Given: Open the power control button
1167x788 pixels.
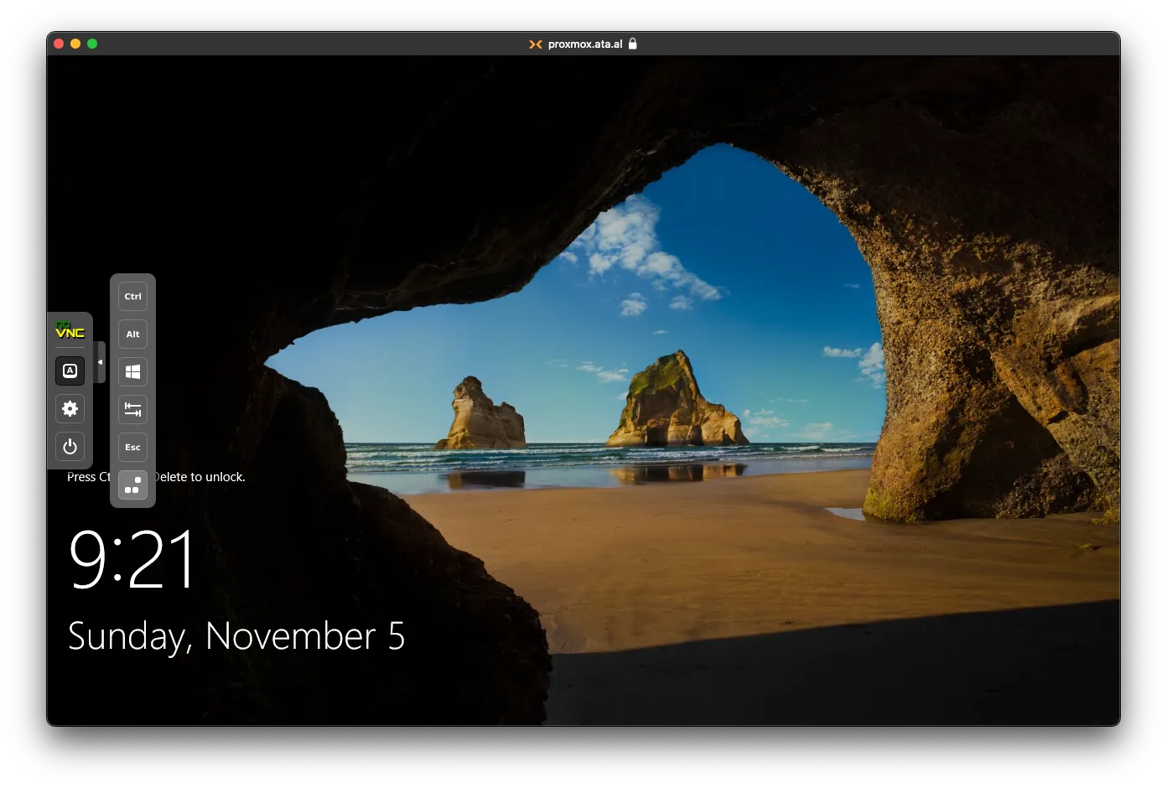Looking at the screenshot, I should click(x=70, y=446).
